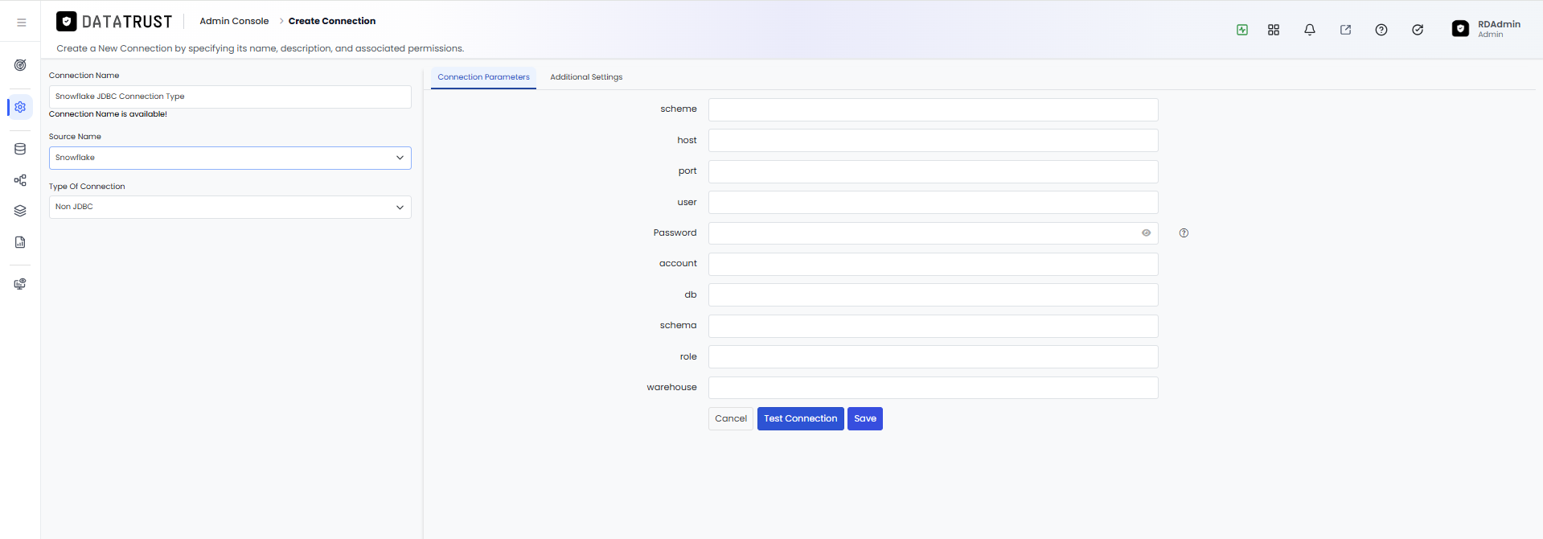Viewport: 1543px width, 539px height.
Task: Click the schema input field
Action: 933,326
